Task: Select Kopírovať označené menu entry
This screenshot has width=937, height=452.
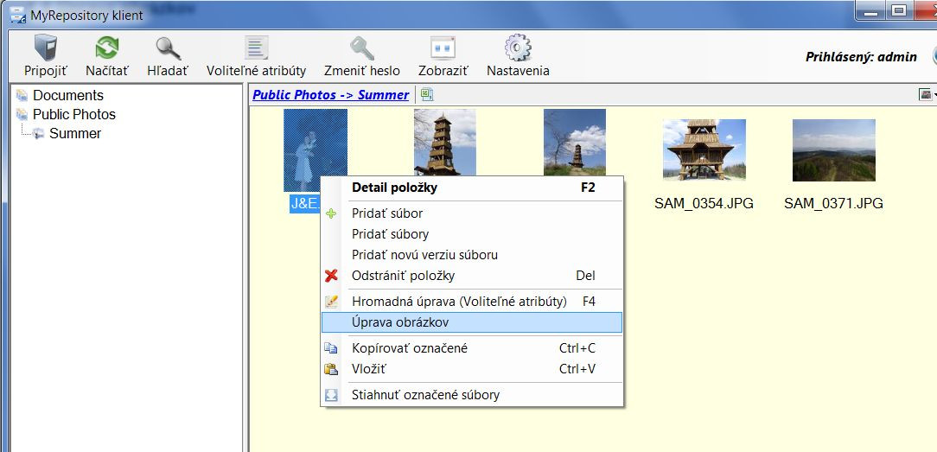Action: click(x=472, y=348)
